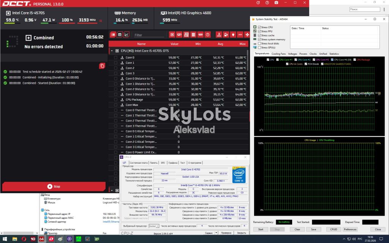The height and width of the screenshot is (243, 389).
Task: Enable Stress local disks checkbox
Action: (x=259, y=43)
